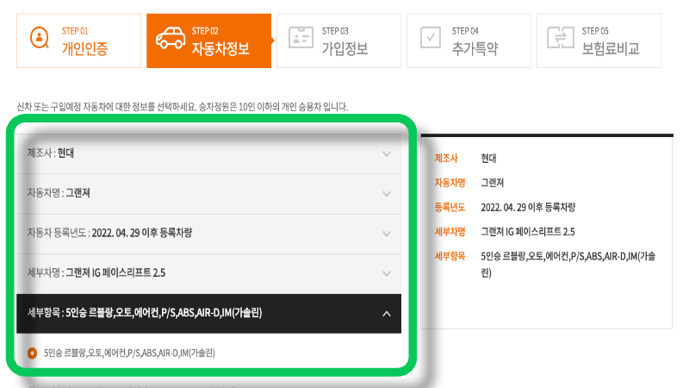
Task: Go to the 보험료비교 step tab
Action: pyautogui.click(x=599, y=41)
